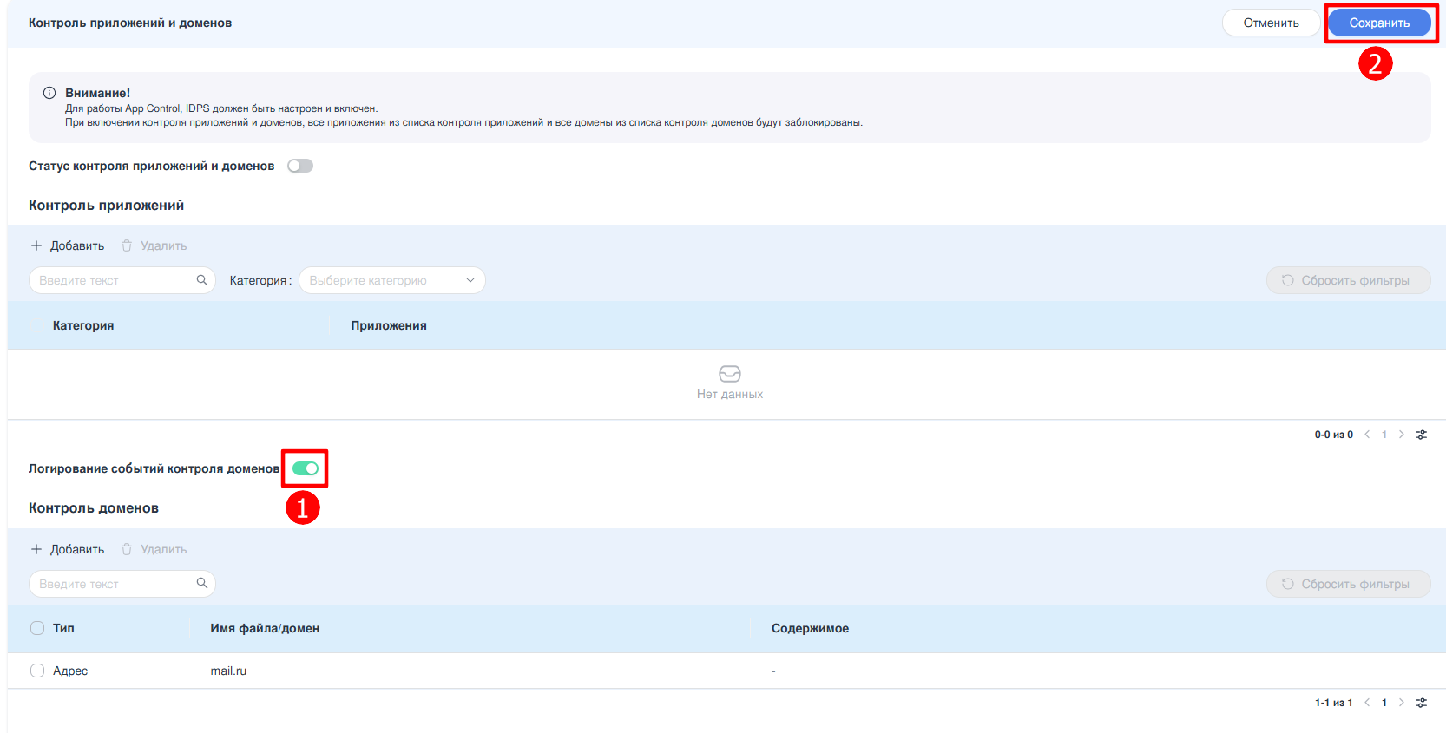Select all rows via Тип header checkbox
1446x733 pixels.
pos(37,628)
